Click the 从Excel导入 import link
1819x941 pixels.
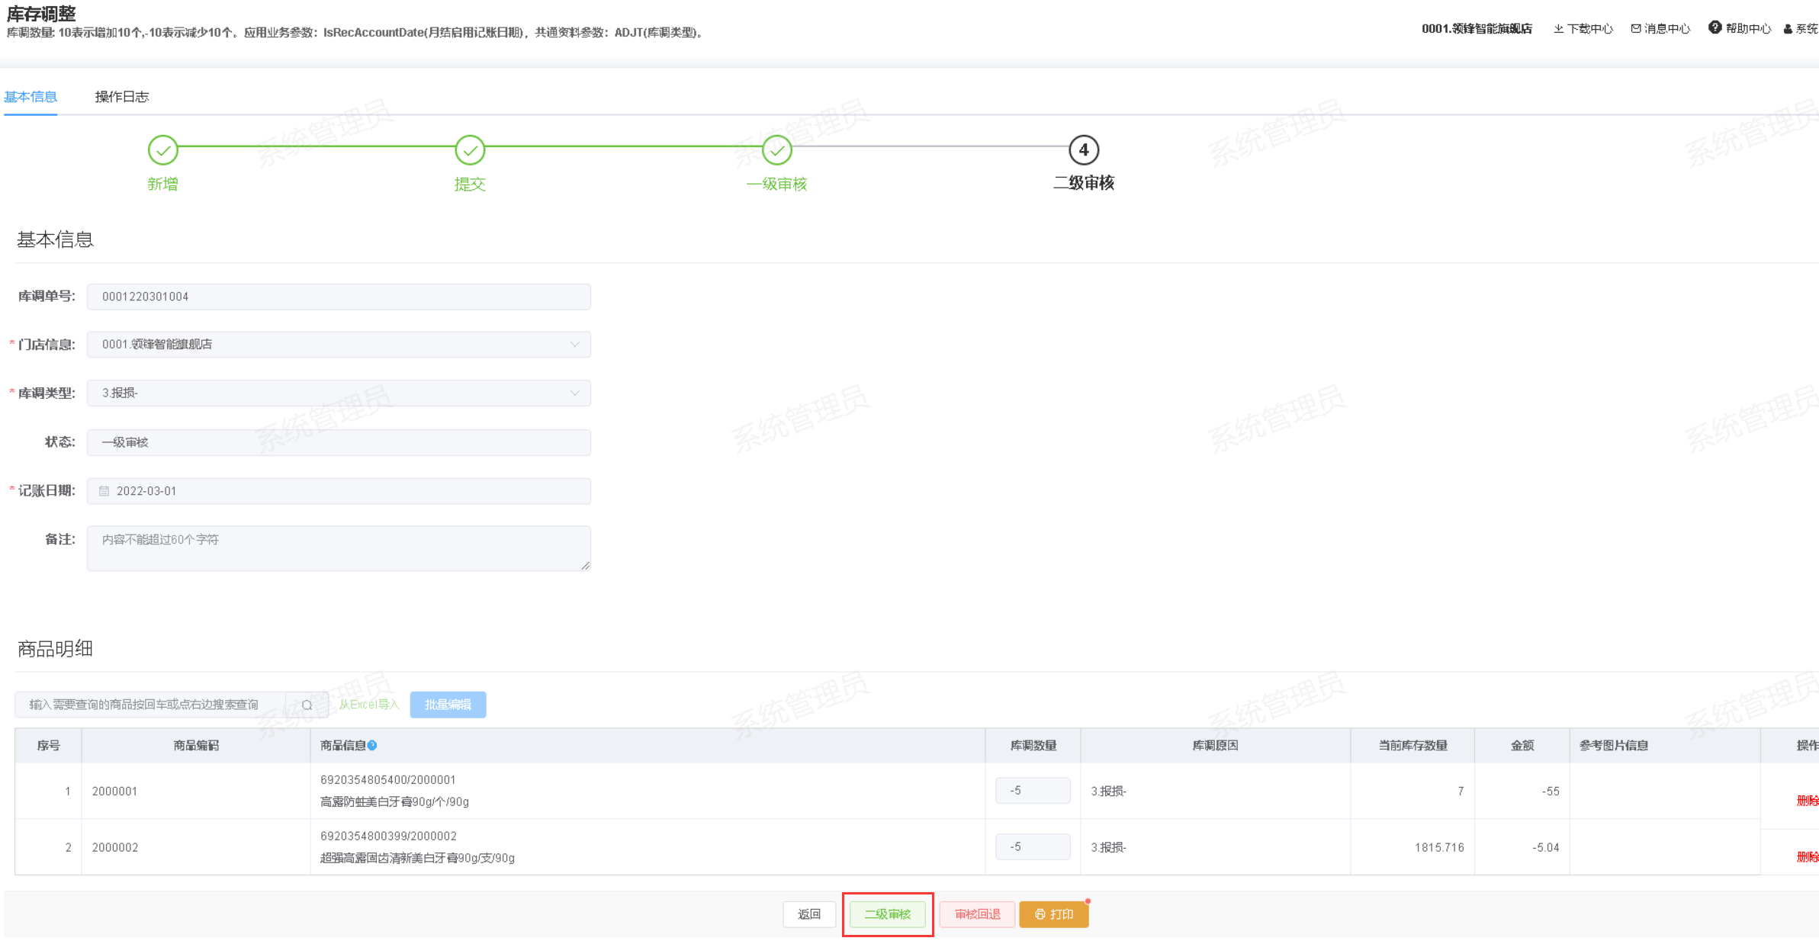tap(369, 705)
